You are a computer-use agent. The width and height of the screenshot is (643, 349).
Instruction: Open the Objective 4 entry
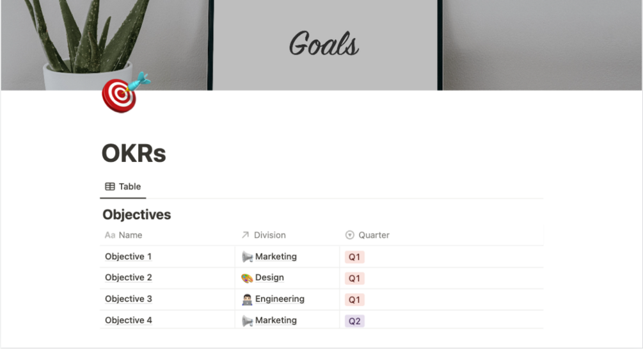coord(129,320)
